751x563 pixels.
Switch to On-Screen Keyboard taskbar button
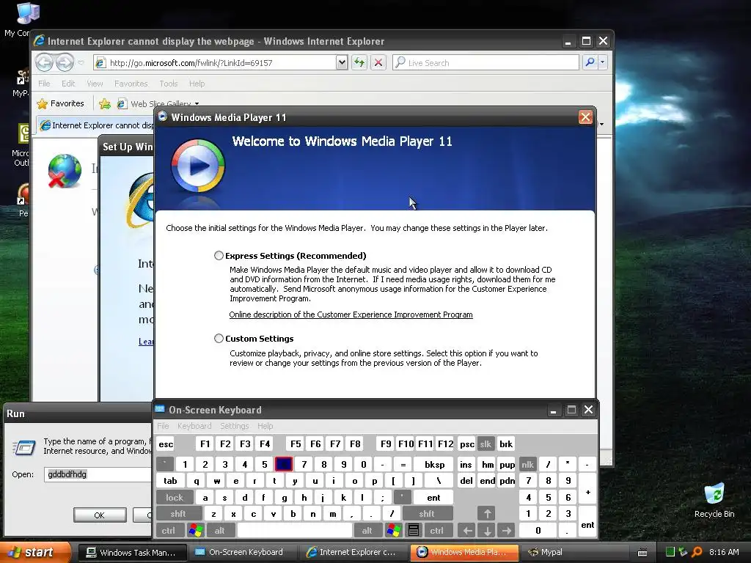pos(242,553)
